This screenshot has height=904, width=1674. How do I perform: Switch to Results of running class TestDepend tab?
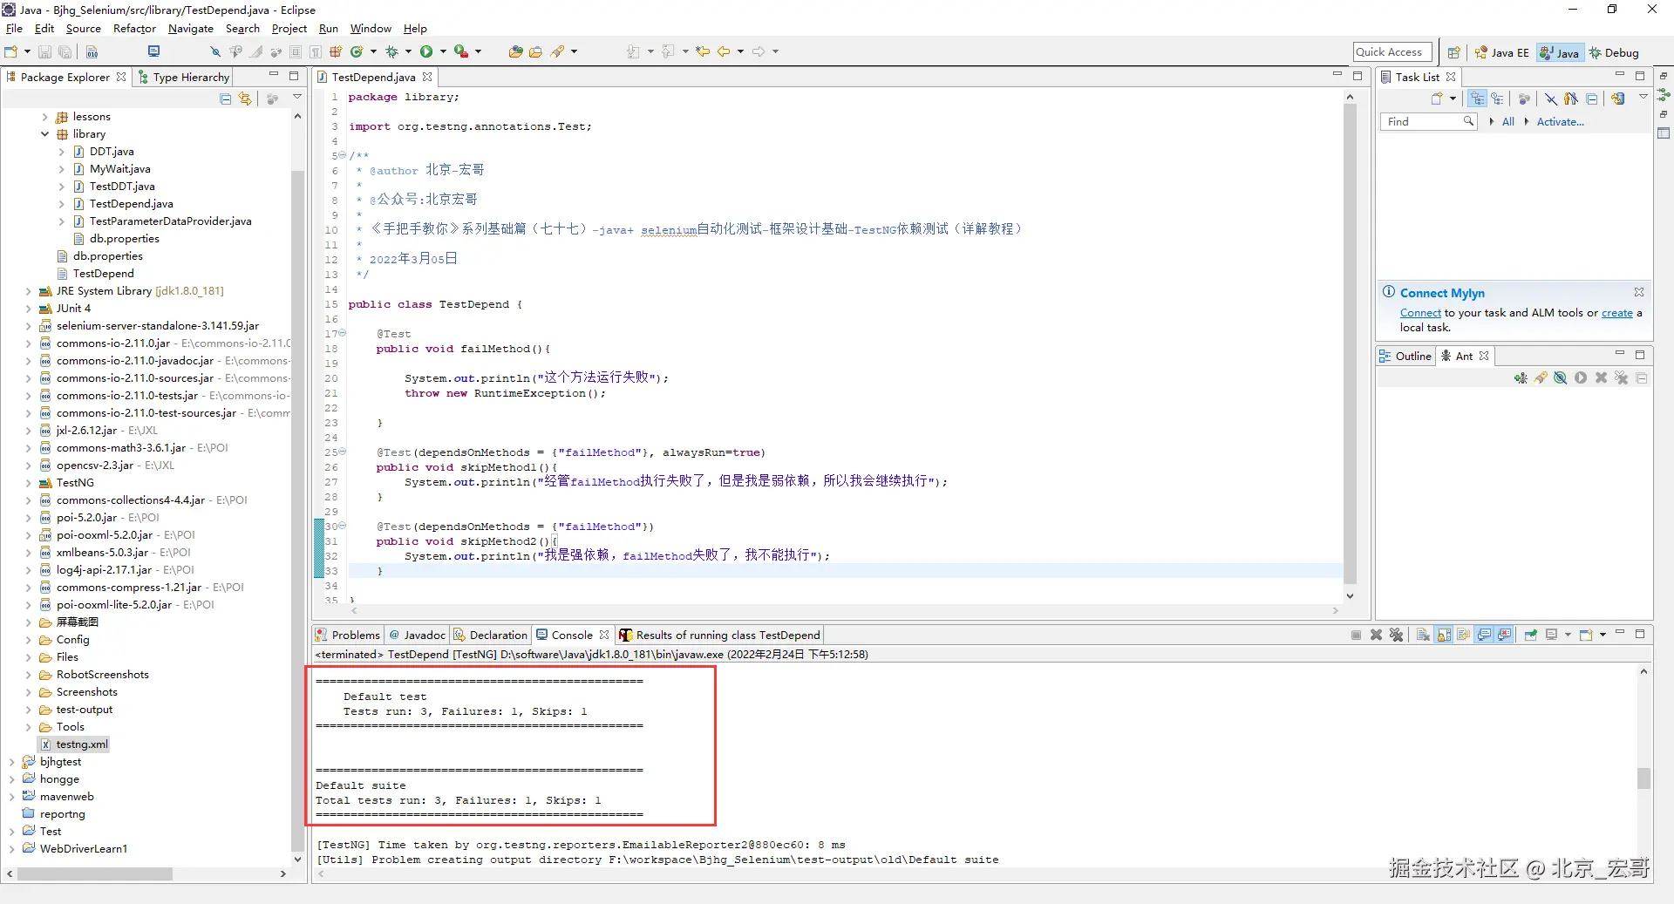pos(720,635)
